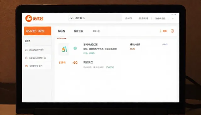Open the shopping bag product thumbnail
The height and width of the screenshot is (115, 201).
(x=64, y=49)
